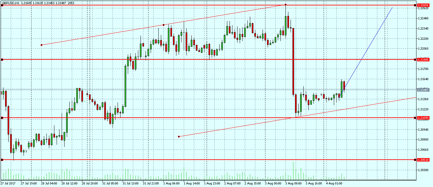Select the left handle of the 1.31905 line
Screen dimensions: 433x187
(2, 59)
